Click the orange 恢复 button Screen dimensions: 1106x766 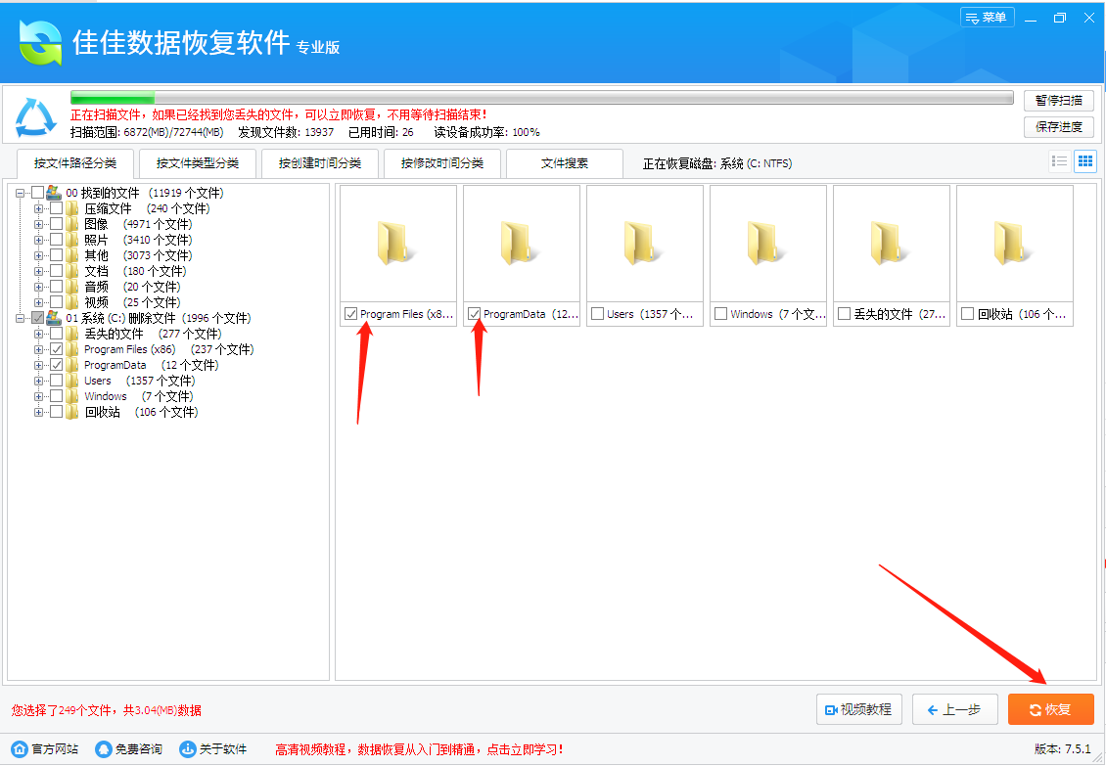tap(1051, 709)
